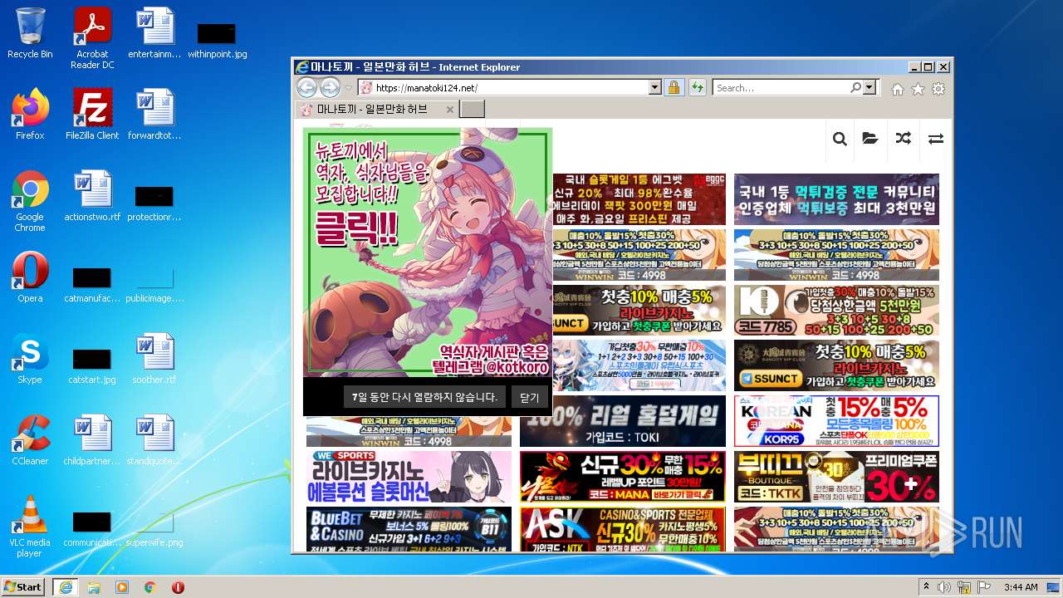Open media player taskbar icon
This screenshot has height=598, width=1063.
(122, 587)
